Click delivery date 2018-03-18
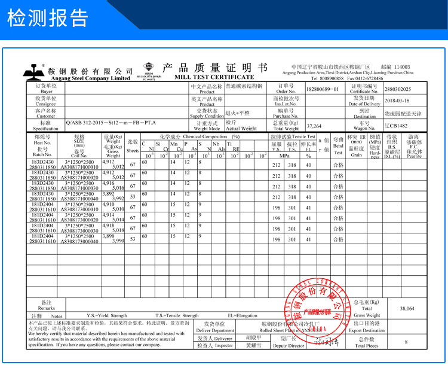The width and height of the screenshot is (448, 368). click(397, 101)
